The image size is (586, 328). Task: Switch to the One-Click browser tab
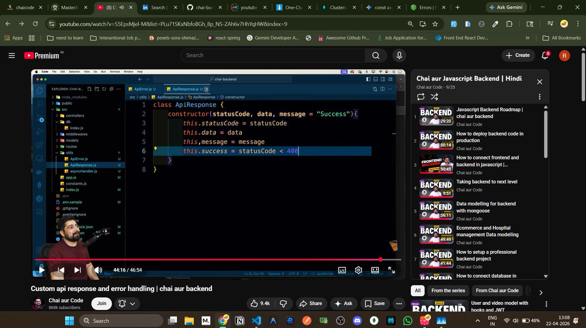coord(293,8)
